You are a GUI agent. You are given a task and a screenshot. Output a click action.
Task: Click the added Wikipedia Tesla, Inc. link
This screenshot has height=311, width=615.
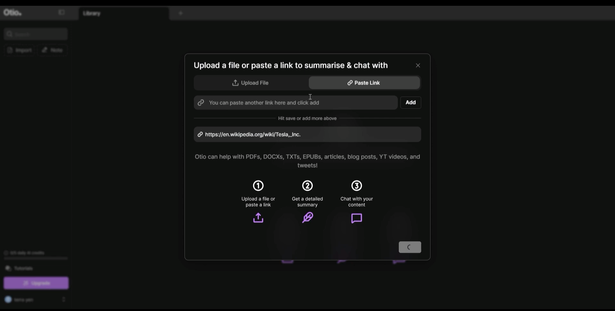[x=307, y=135]
